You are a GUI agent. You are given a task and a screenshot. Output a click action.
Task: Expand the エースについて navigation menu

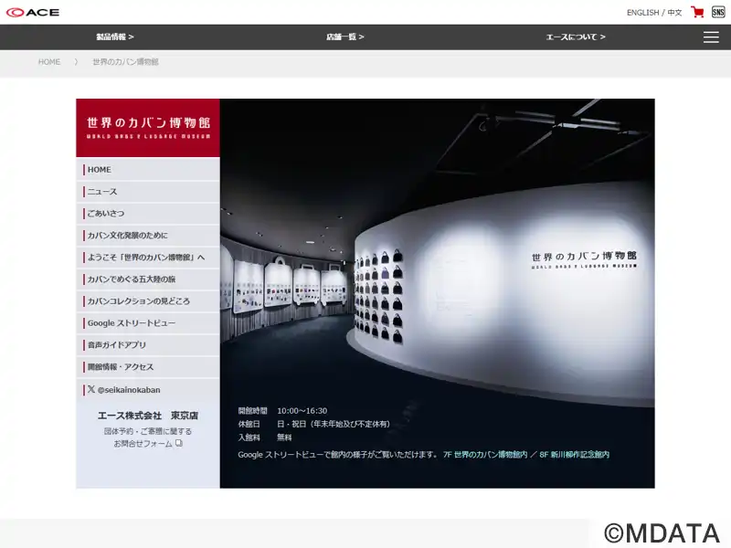(x=576, y=37)
